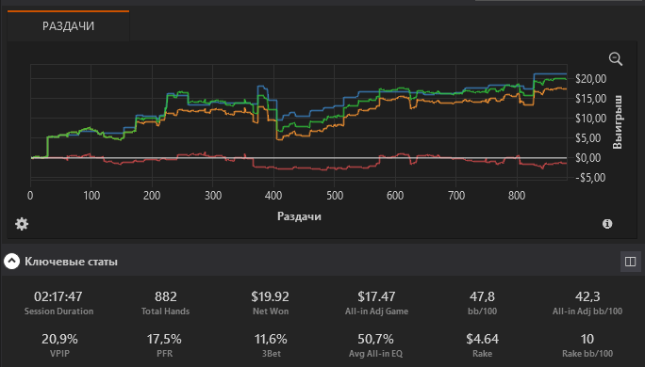The width and height of the screenshot is (645, 367).
Task: Click the Total Hands label
Action: [x=165, y=311]
